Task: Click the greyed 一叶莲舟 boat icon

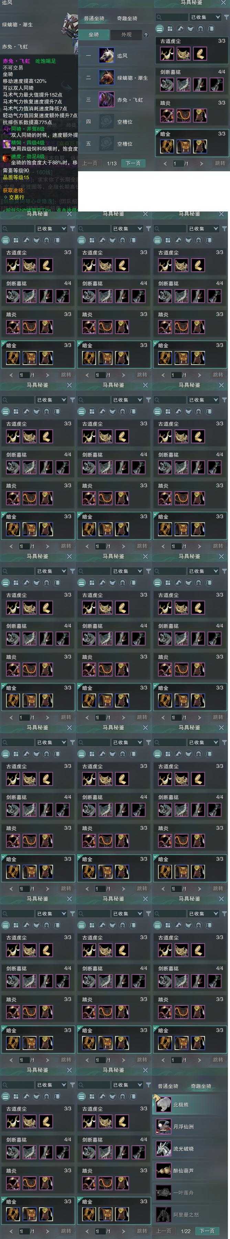Action: pos(164,1192)
